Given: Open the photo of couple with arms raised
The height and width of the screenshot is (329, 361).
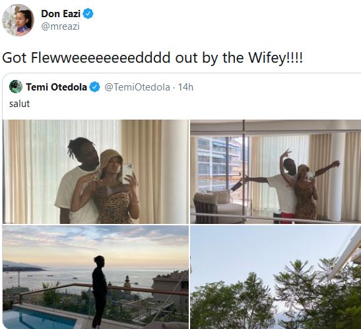Looking at the screenshot, I should pos(275,172).
